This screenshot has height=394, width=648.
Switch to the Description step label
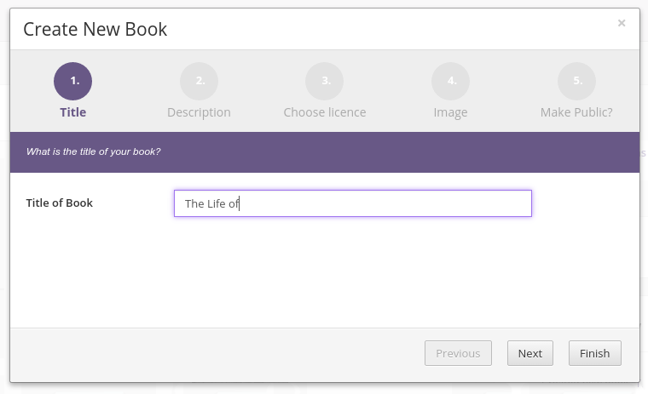tap(199, 112)
